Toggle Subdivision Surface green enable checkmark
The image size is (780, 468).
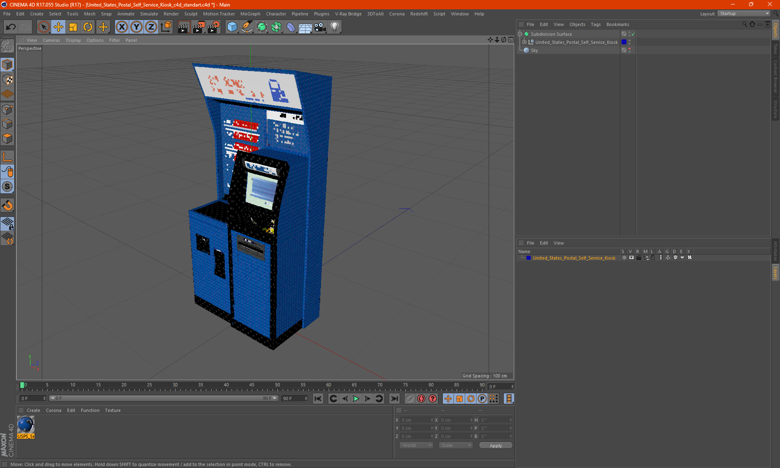pos(633,34)
